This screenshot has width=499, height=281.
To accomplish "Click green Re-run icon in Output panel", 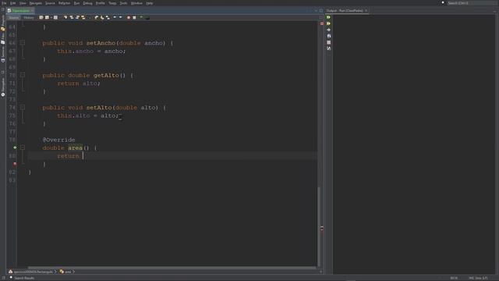I will (x=328, y=17).
